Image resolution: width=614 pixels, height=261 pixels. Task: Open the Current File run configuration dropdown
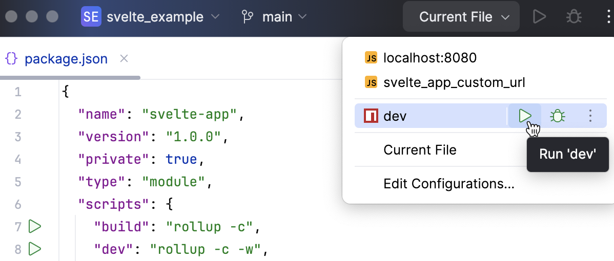(x=461, y=17)
